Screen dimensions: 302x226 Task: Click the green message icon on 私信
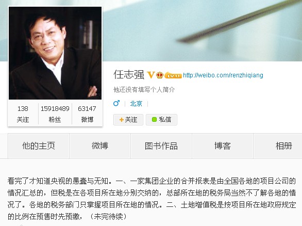coord(154,120)
